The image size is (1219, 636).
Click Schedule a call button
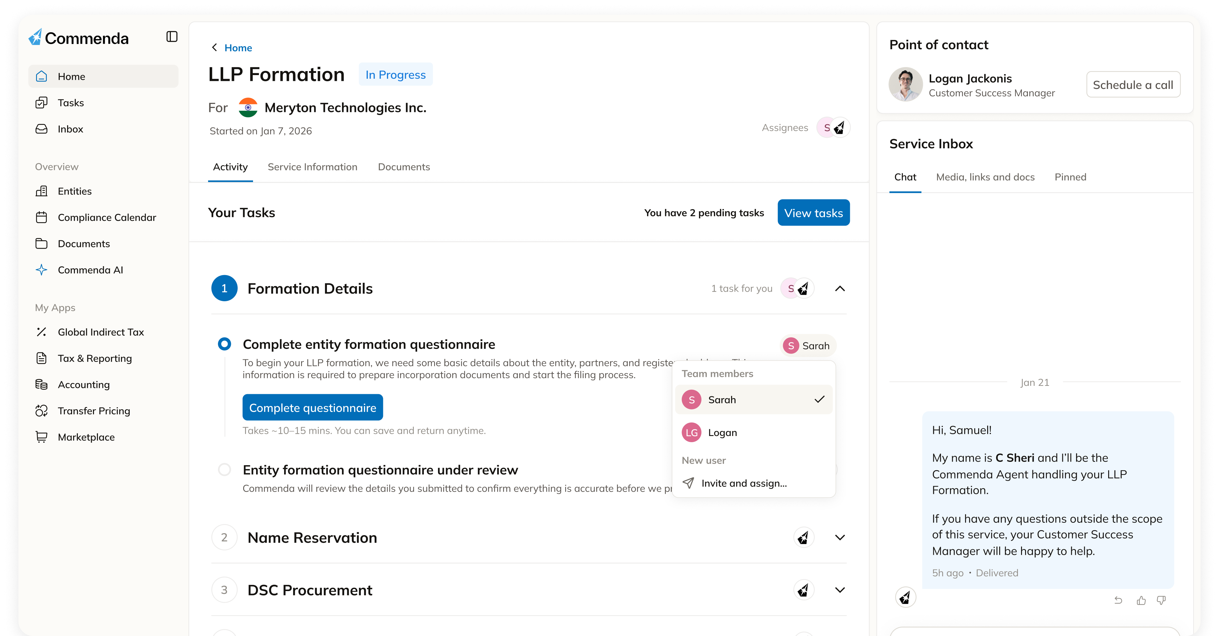[x=1133, y=85]
